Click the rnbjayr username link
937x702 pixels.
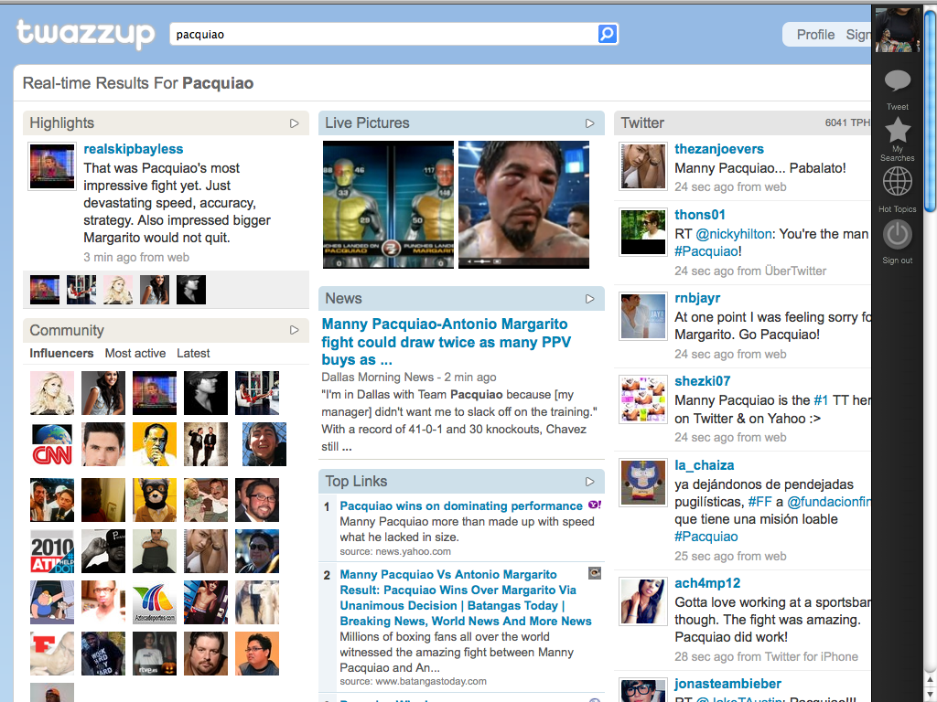[x=697, y=298]
